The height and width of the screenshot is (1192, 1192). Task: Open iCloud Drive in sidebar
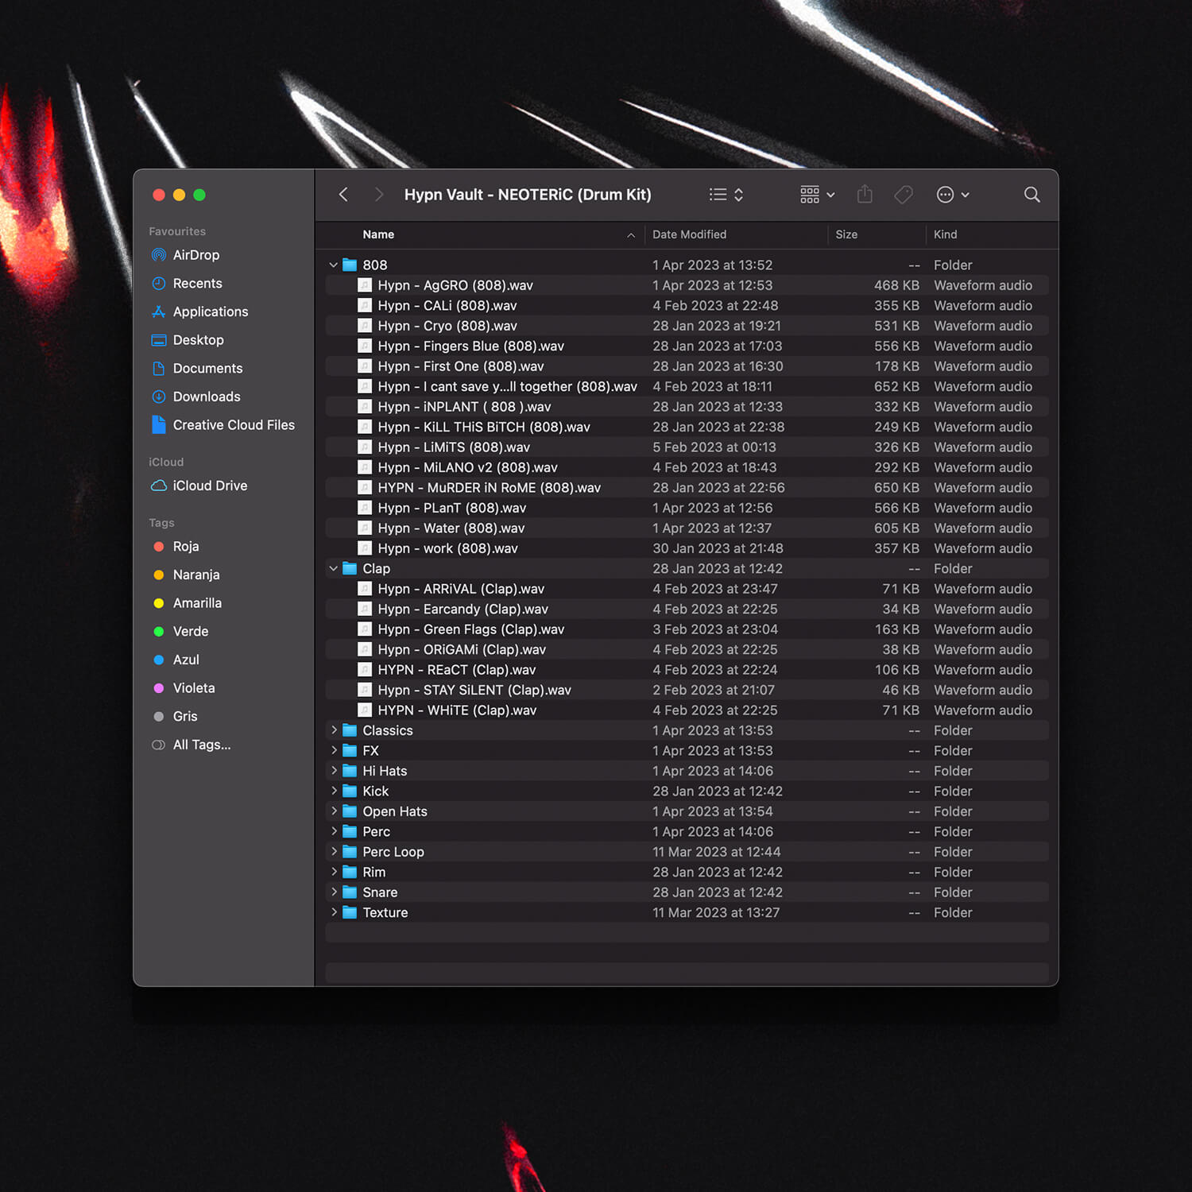[x=209, y=486]
